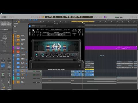Click the amp head input jack
Image resolution: width=138 pixels, height=103 pixels.
(77, 55)
